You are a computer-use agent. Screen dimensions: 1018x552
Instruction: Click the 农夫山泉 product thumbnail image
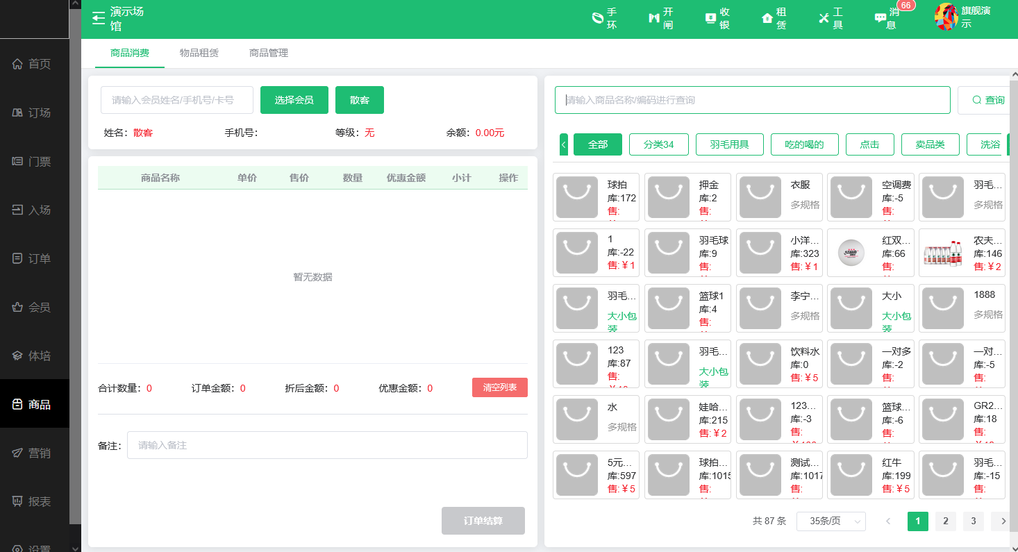point(942,253)
